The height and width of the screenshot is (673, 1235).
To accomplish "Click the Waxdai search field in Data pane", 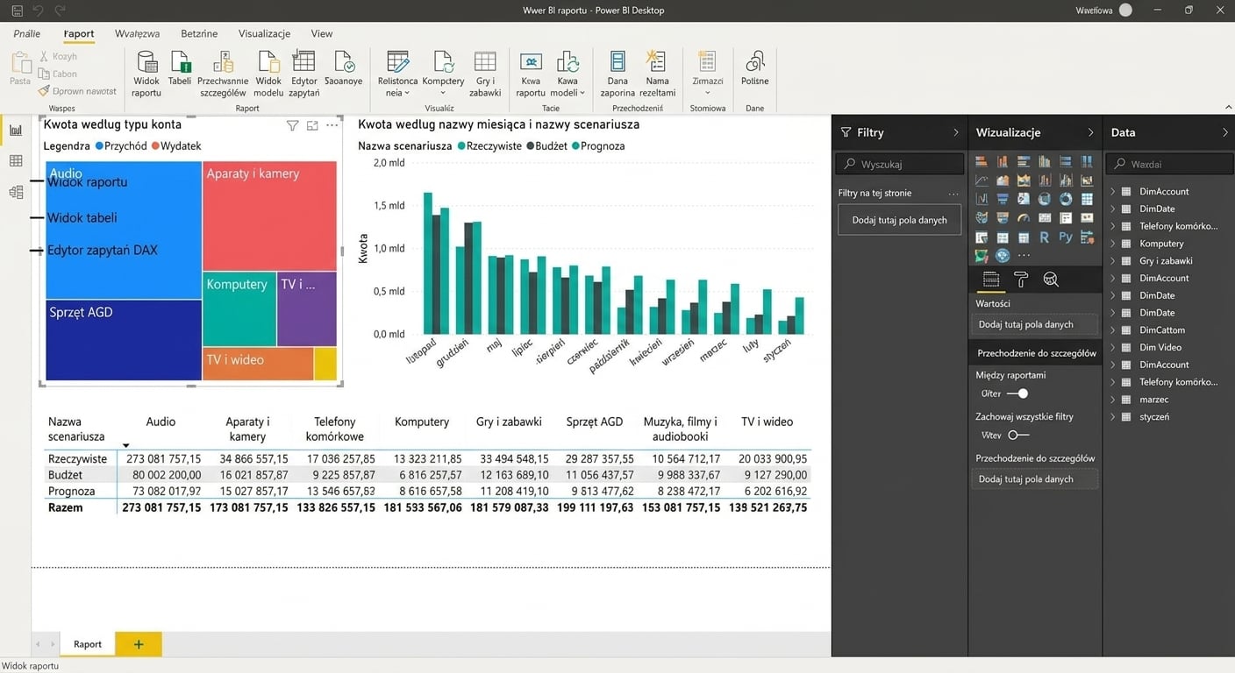I will tap(1169, 164).
